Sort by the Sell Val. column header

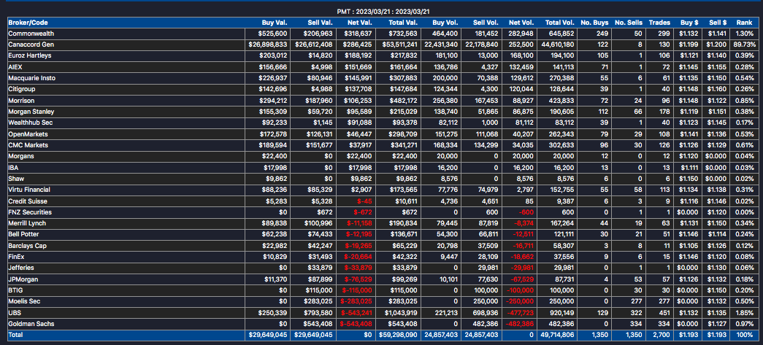pos(320,23)
